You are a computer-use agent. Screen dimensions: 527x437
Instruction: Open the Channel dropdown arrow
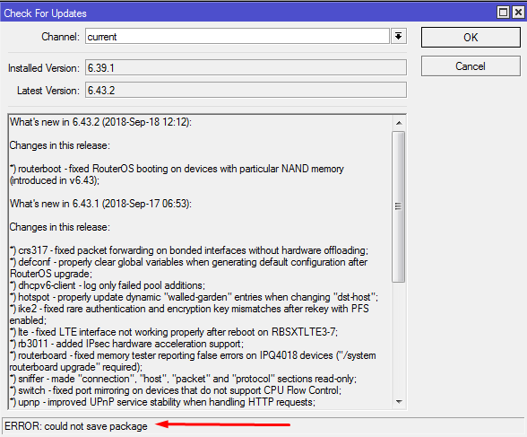(x=399, y=36)
